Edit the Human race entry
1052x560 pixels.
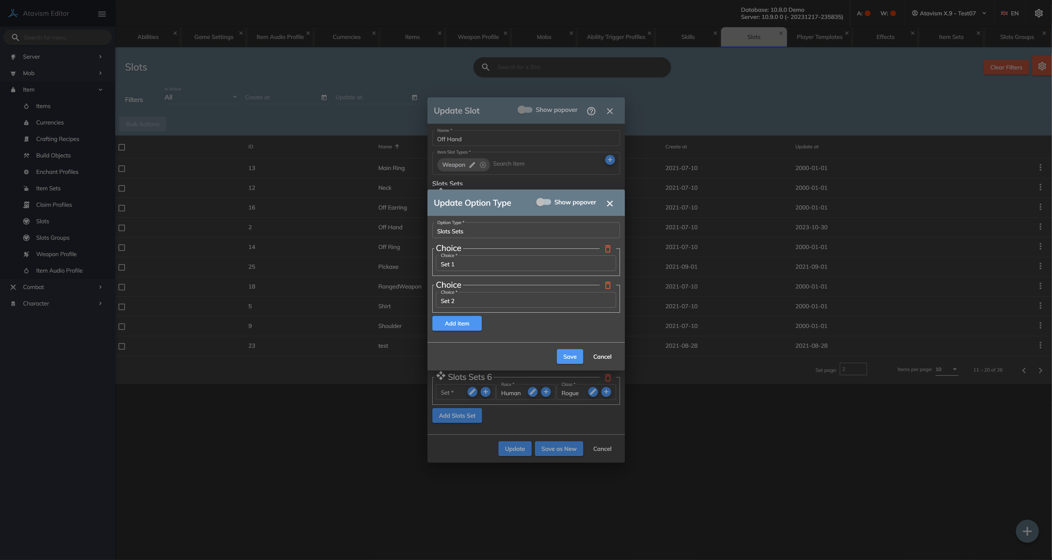[x=532, y=392]
